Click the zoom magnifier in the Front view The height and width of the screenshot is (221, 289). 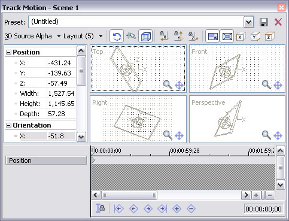tap(266, 85)
